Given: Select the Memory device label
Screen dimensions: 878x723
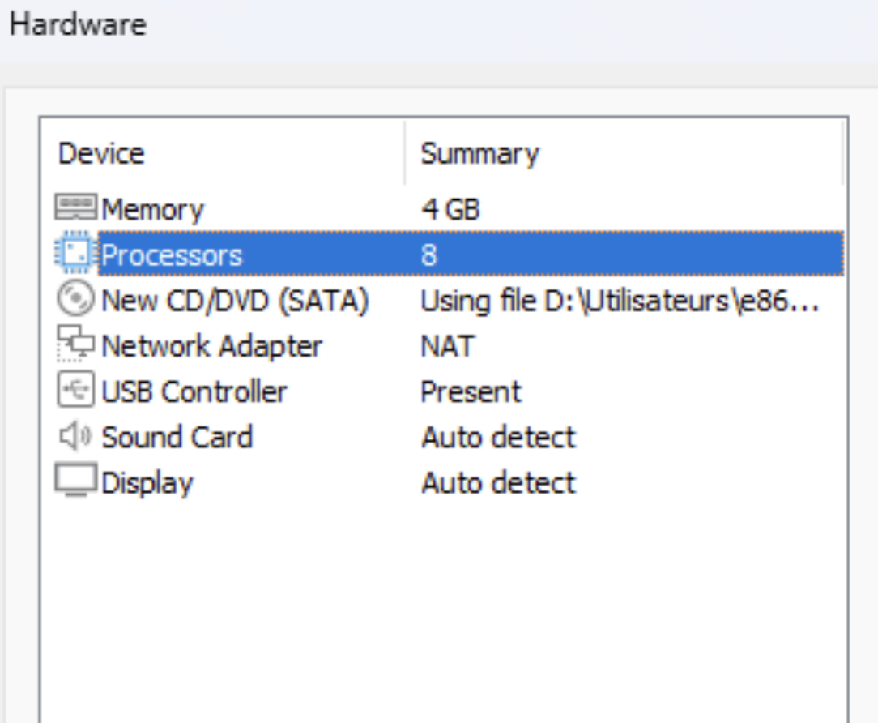Looking at the screenshot, I should [x=152, y=209].
